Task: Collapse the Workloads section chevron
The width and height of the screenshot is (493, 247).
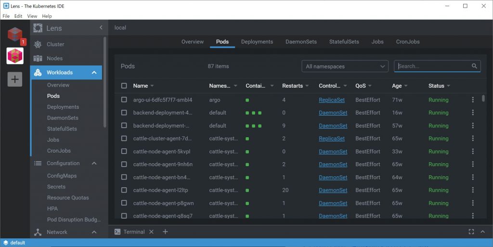Action: [94, 73]
